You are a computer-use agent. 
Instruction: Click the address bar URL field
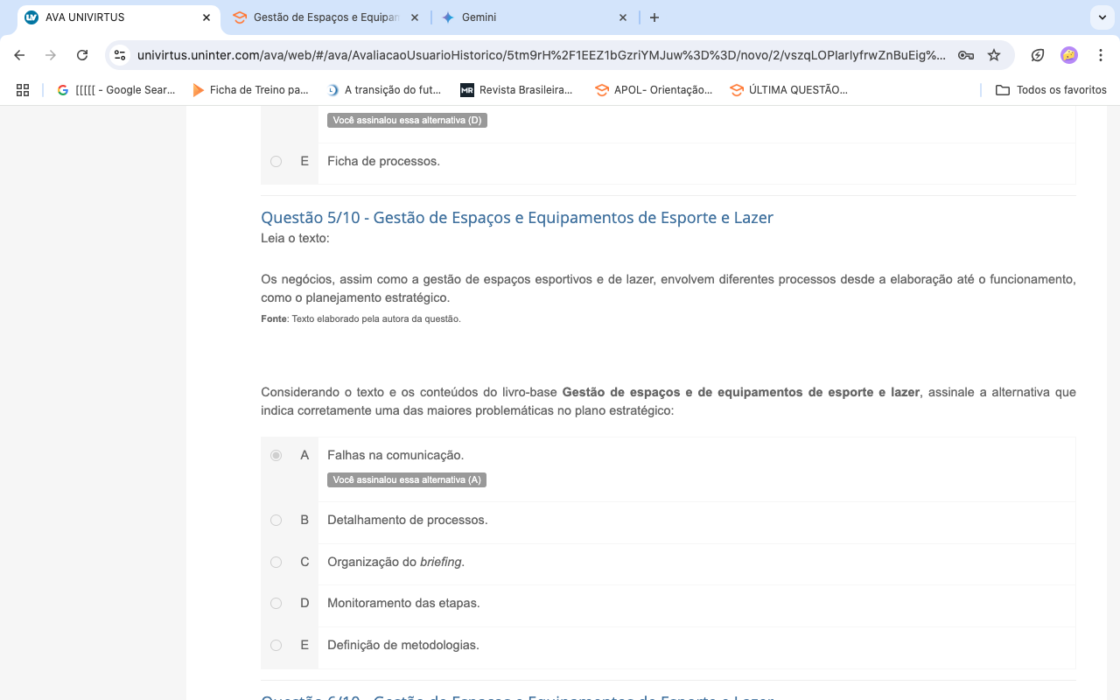pos(541,55)
